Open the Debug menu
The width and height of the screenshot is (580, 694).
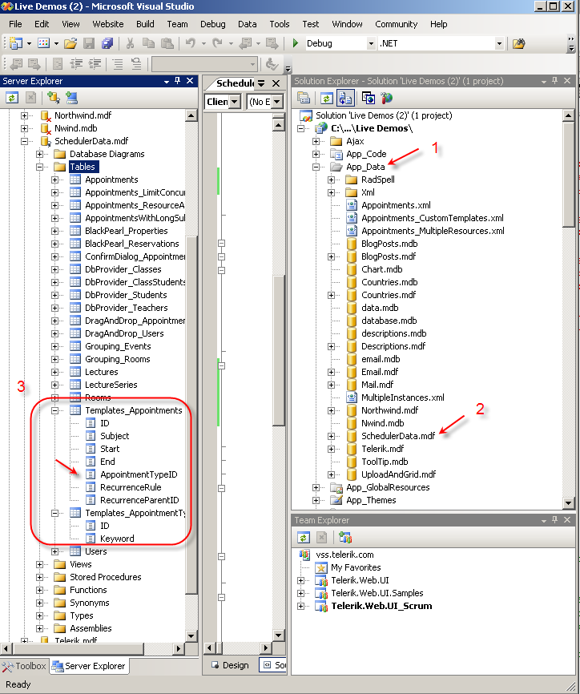213,24
